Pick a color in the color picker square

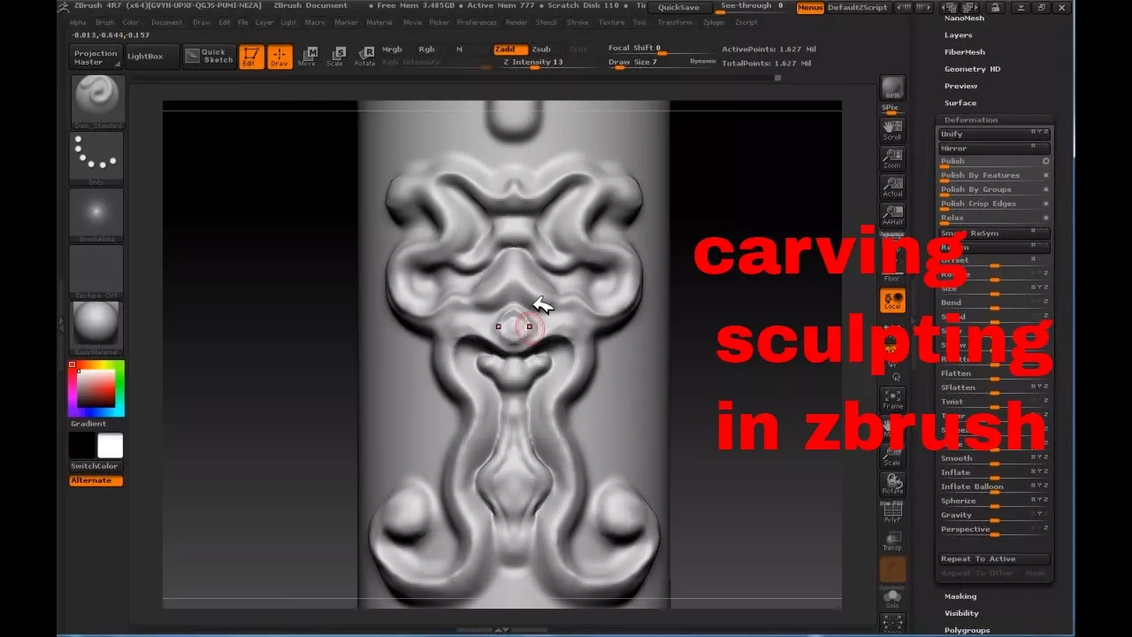(x=96, y=389)
